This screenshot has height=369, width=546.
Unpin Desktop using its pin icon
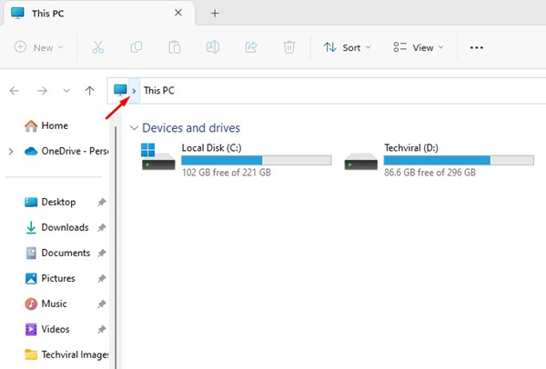coord(102,202)
